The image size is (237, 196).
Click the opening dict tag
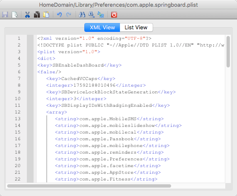coord(47,59)
